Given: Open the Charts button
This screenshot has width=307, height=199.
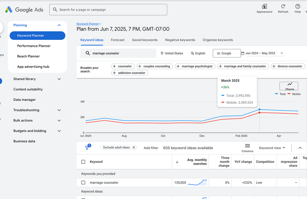Looking at the screenshot, I should [x=289, y=86].
